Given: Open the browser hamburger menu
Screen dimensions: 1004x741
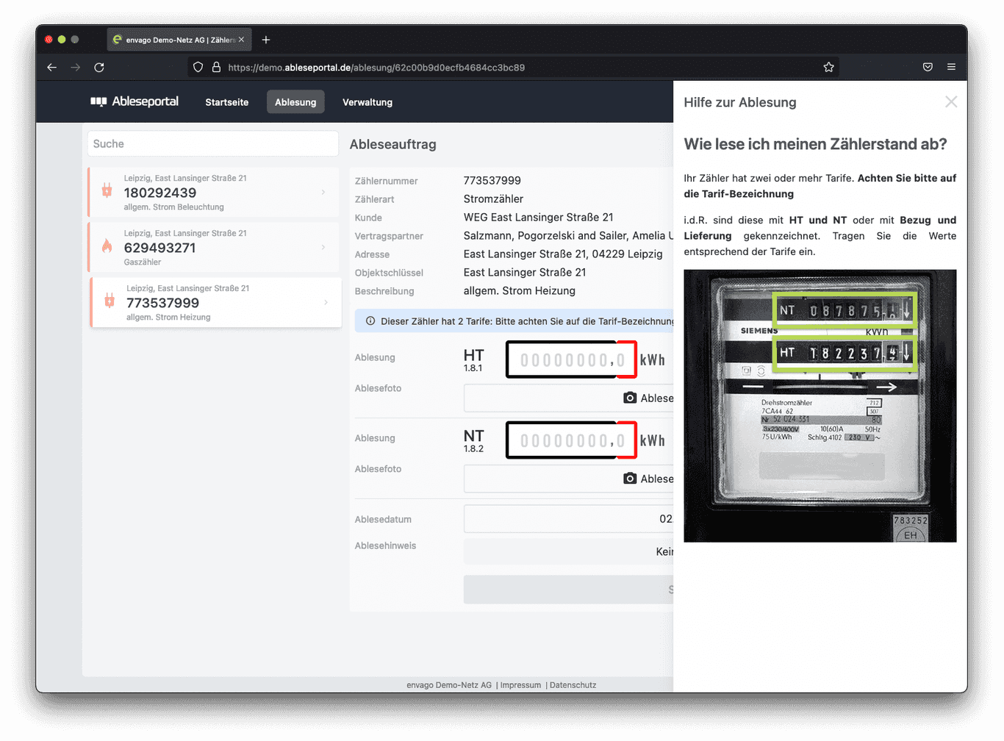Looking at the screenshot, I should 951,67.
